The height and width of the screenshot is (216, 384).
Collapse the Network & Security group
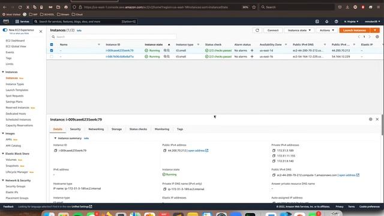[x=3, y=181]
